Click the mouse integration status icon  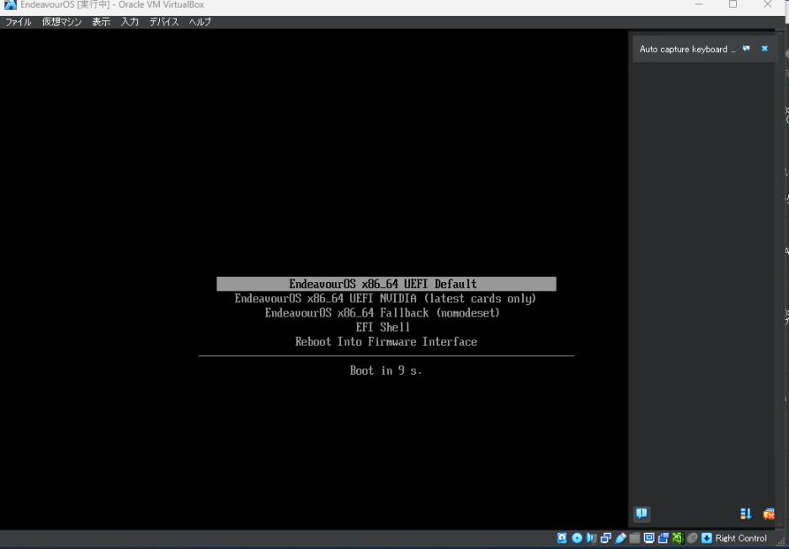click(x=692, y=538)
